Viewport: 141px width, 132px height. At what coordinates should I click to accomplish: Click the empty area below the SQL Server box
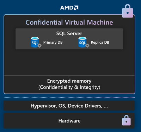tap(69, 62)
